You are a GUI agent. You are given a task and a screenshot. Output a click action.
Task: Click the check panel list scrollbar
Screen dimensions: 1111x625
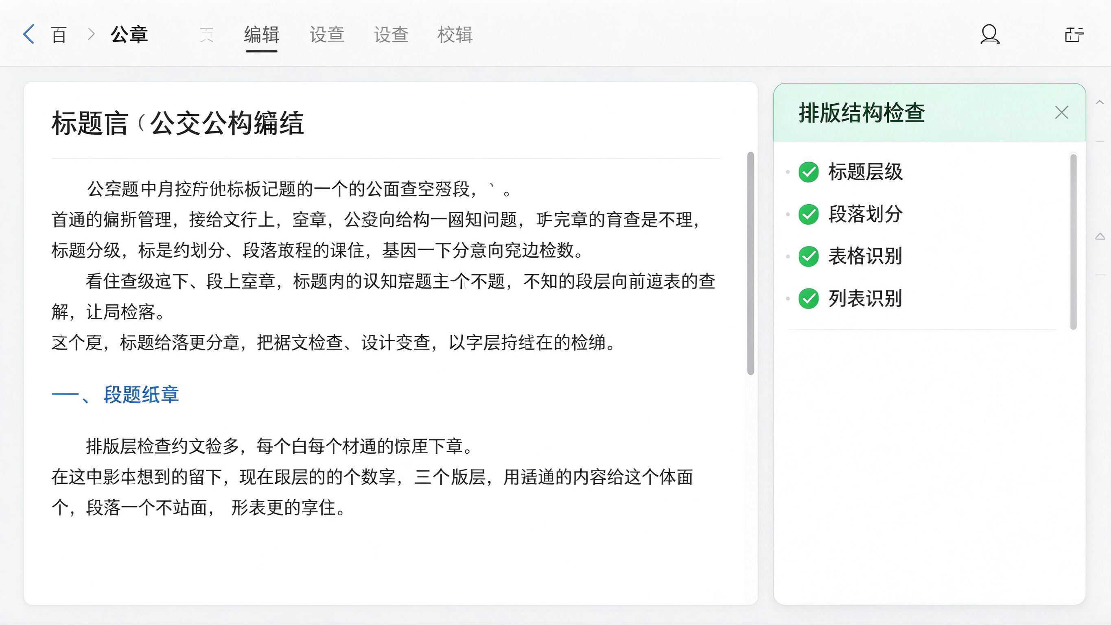[x=1074, y=242]
